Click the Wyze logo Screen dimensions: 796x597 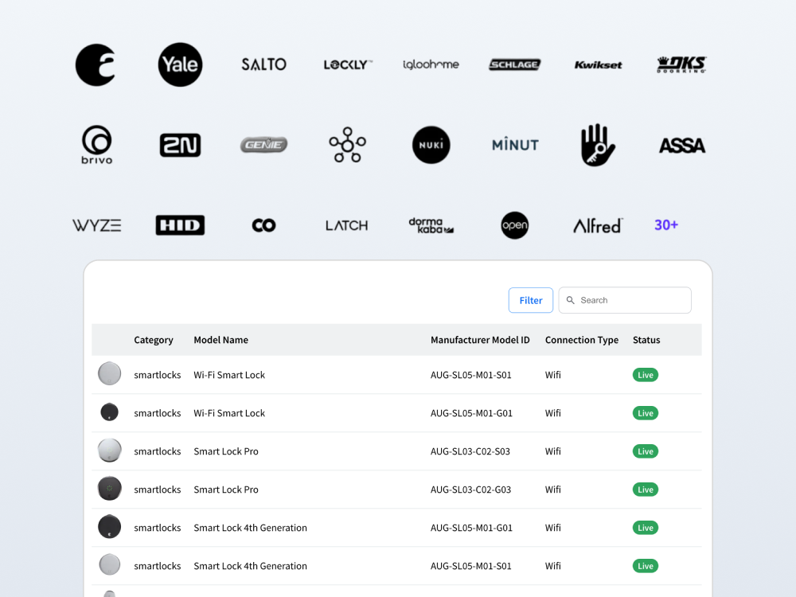[96, 225]
